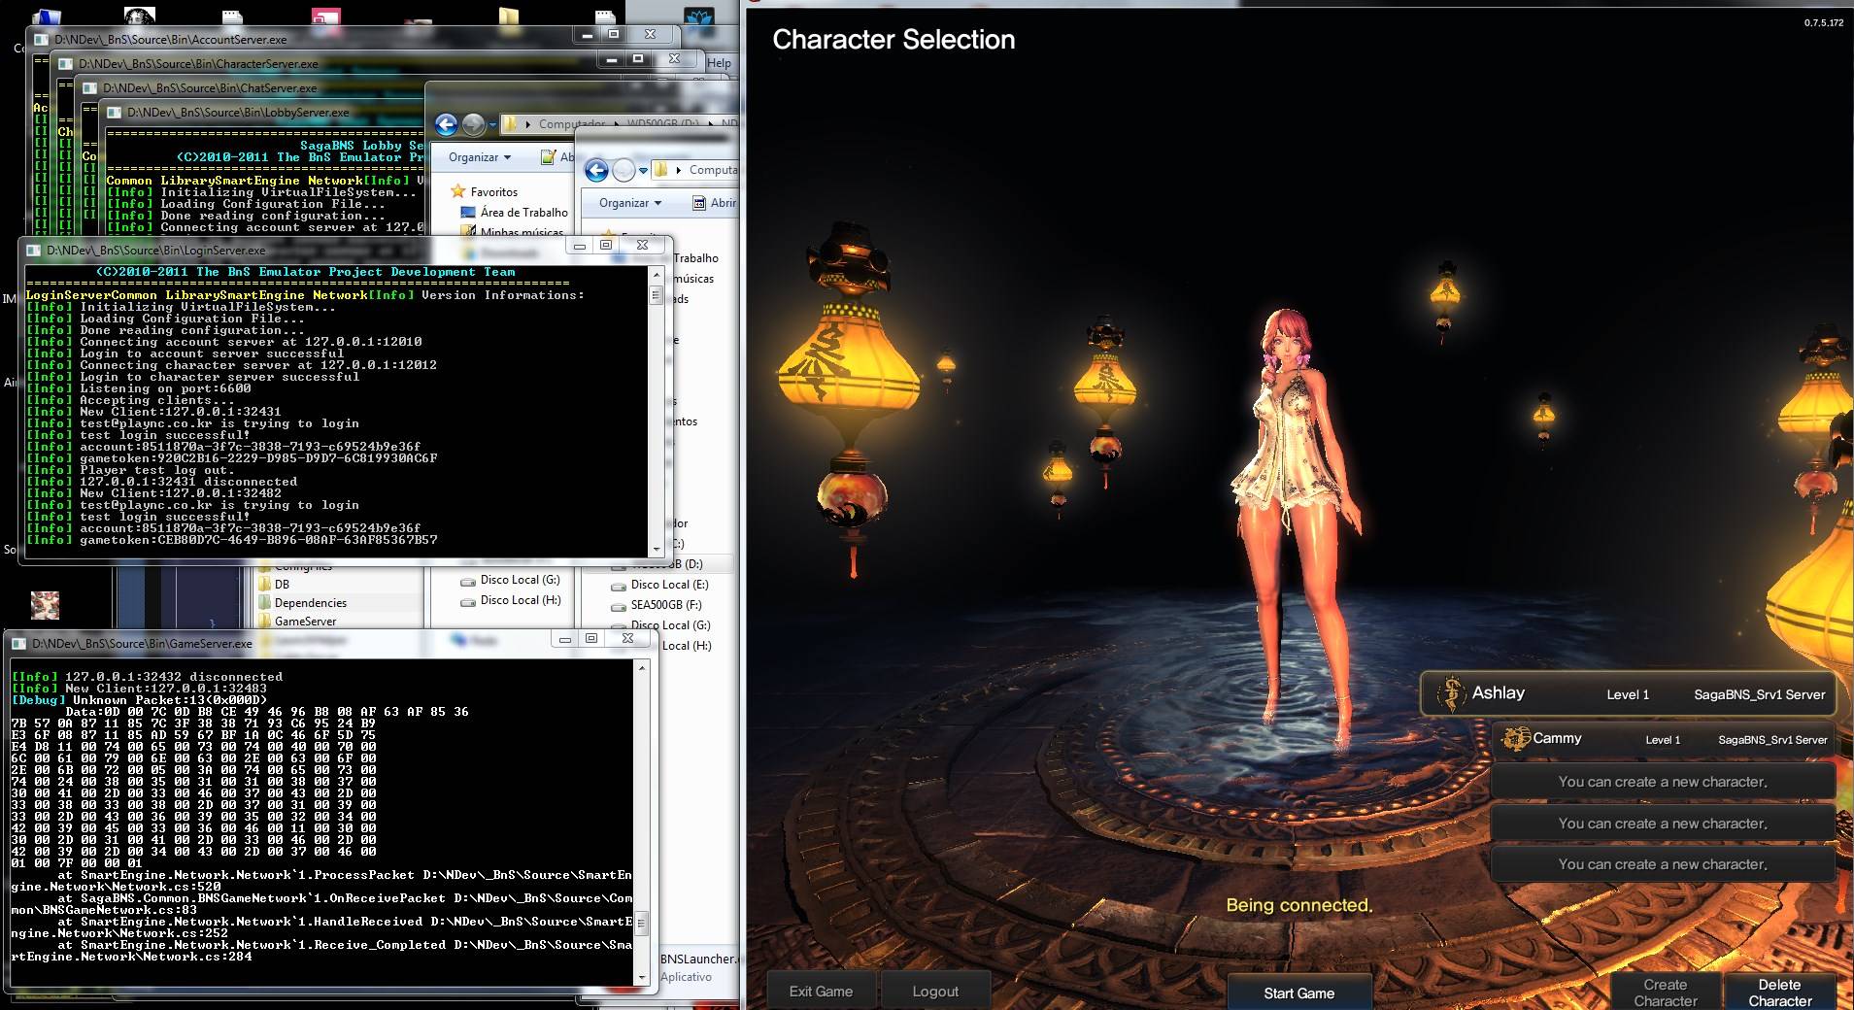Image resolution: width=1854 pixels, height=1010 pixels.
Task: Click the Logout button
Action: tap(935, 991)
